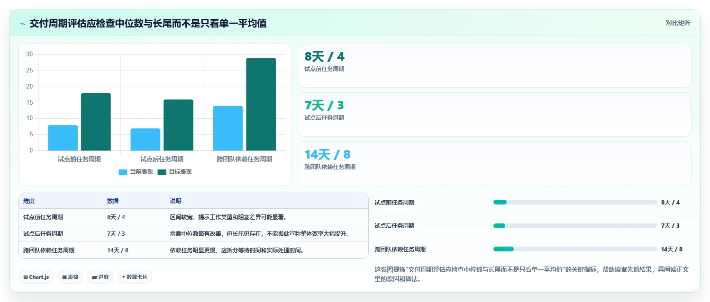Click the 试点后任务周期 table row label

(43, 234)
